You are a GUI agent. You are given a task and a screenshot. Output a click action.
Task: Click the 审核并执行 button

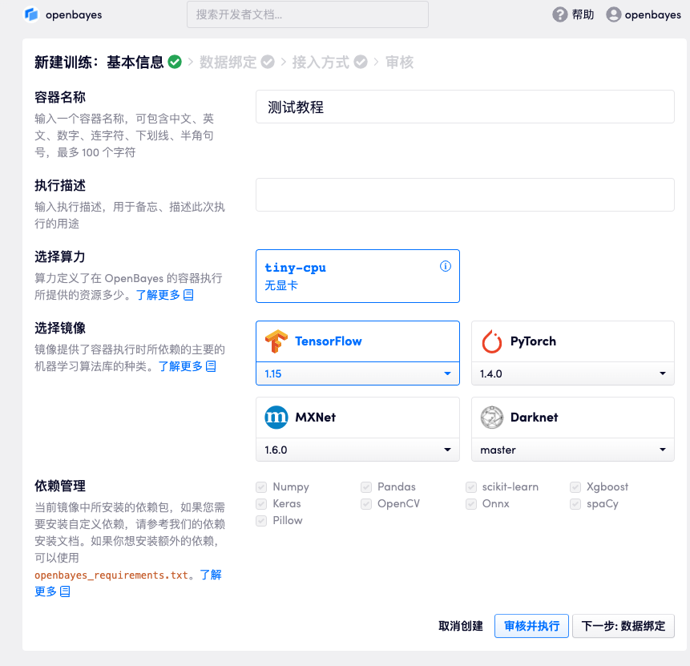(531, 626)
